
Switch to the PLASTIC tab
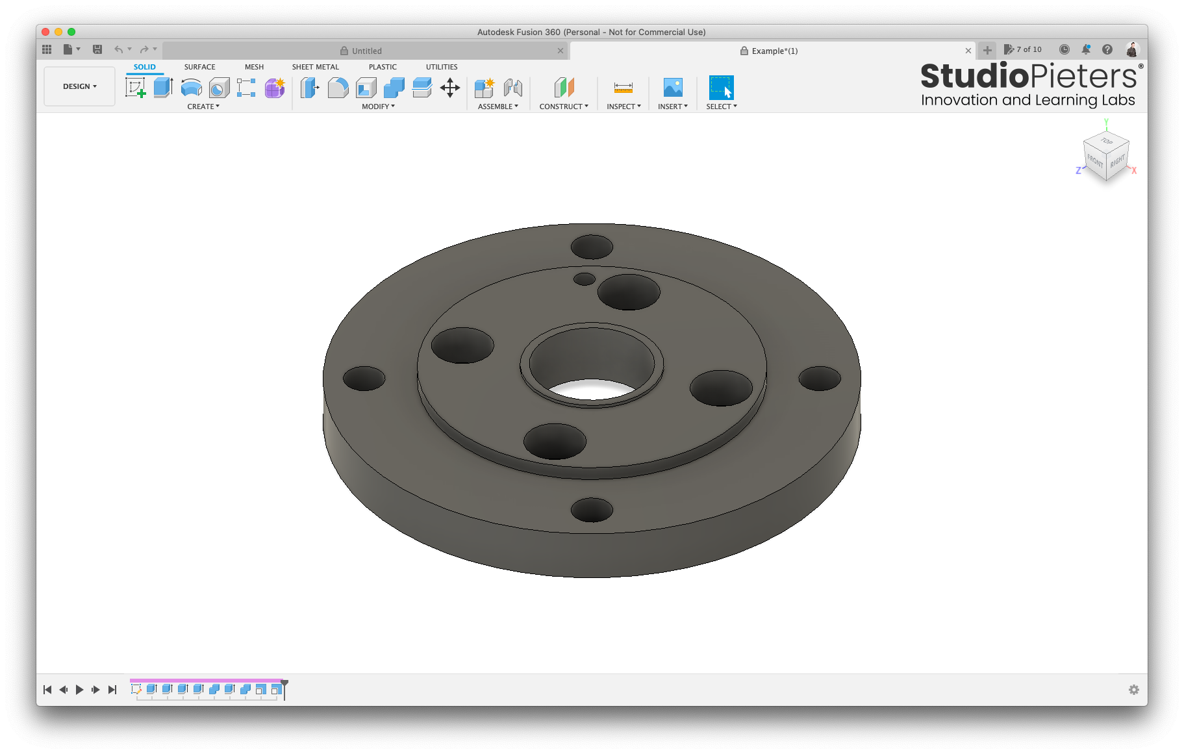click(x=383, y=67)
